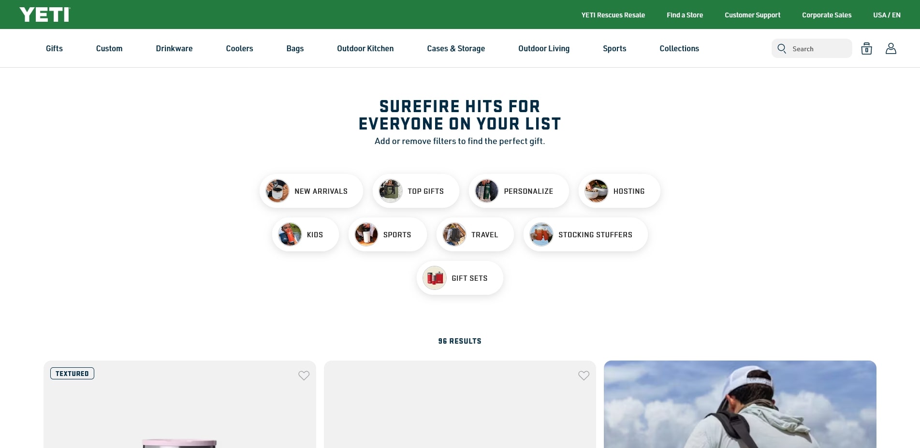Viewport: 920px width, 448px height.
Task: Open the shopping cart icon
Action: point(866,48)
